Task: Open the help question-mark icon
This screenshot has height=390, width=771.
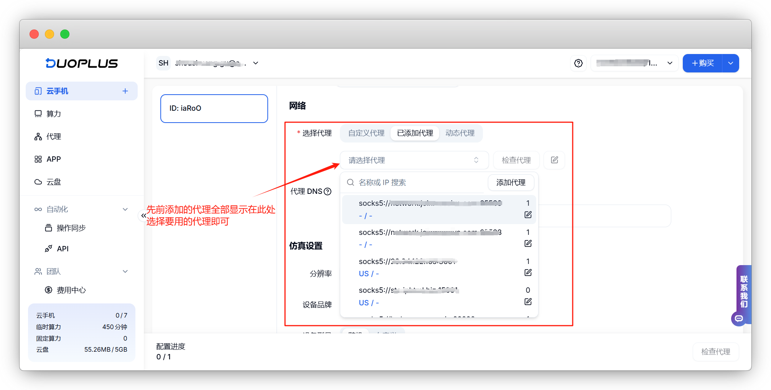Action: (578, 63)
